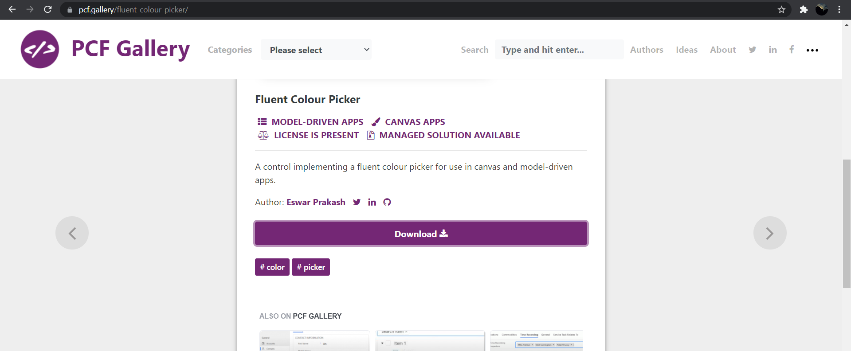Bookmark this page with star icon
This screenshot has height=351, width=851.
click(x=781, y=9)
